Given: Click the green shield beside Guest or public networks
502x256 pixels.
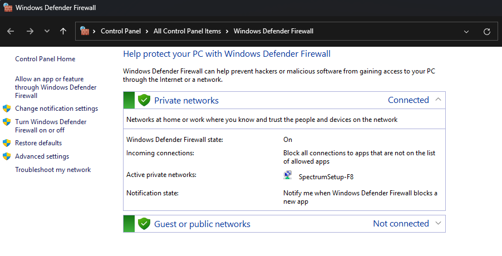Looking at the screenshot, I should coord(145,224).
